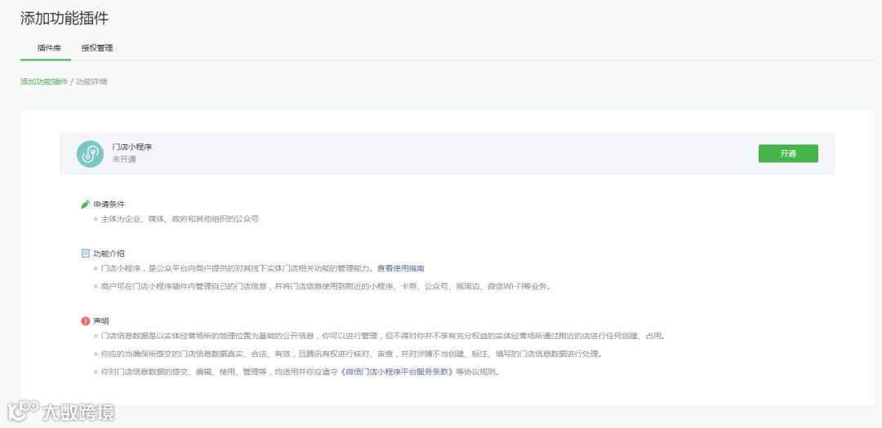The height and width of the screenshot is (428, 882).
Task: Click the 门店小程序 plugin logo icon
Action: (x=90, y=154)
